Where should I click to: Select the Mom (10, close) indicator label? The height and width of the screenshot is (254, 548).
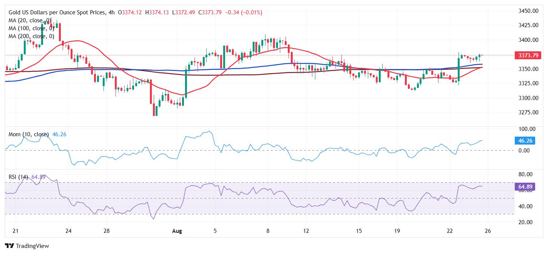pyautogui.click(x=29, y=134)
